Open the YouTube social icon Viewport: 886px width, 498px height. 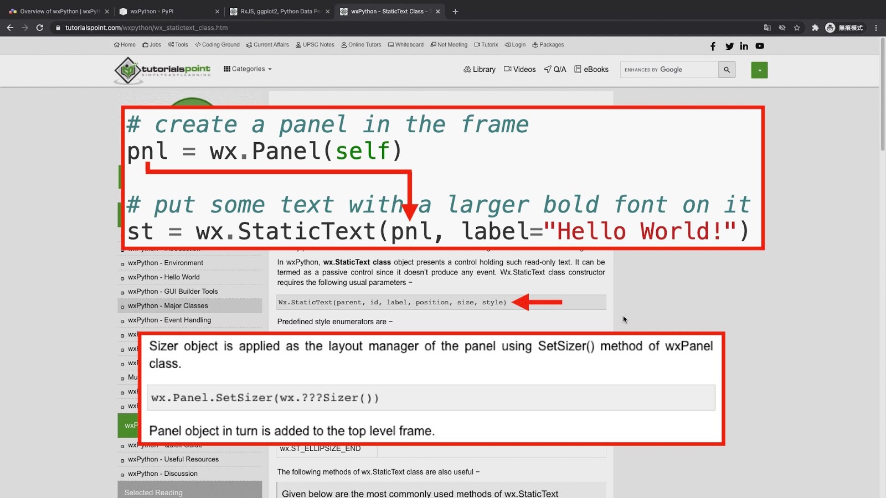point(760,46)
